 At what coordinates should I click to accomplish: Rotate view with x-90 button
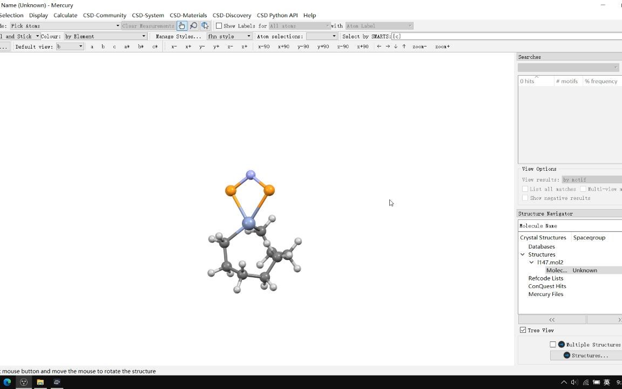pyautogui.click(x=263, y=46)
